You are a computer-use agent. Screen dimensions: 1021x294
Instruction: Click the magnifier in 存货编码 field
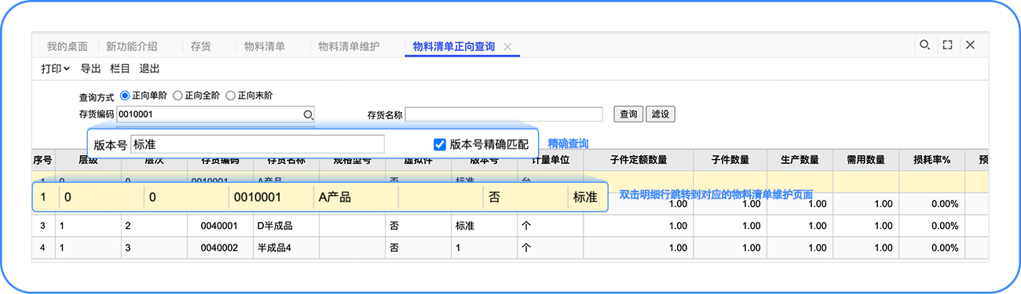[x=308, y=114]
